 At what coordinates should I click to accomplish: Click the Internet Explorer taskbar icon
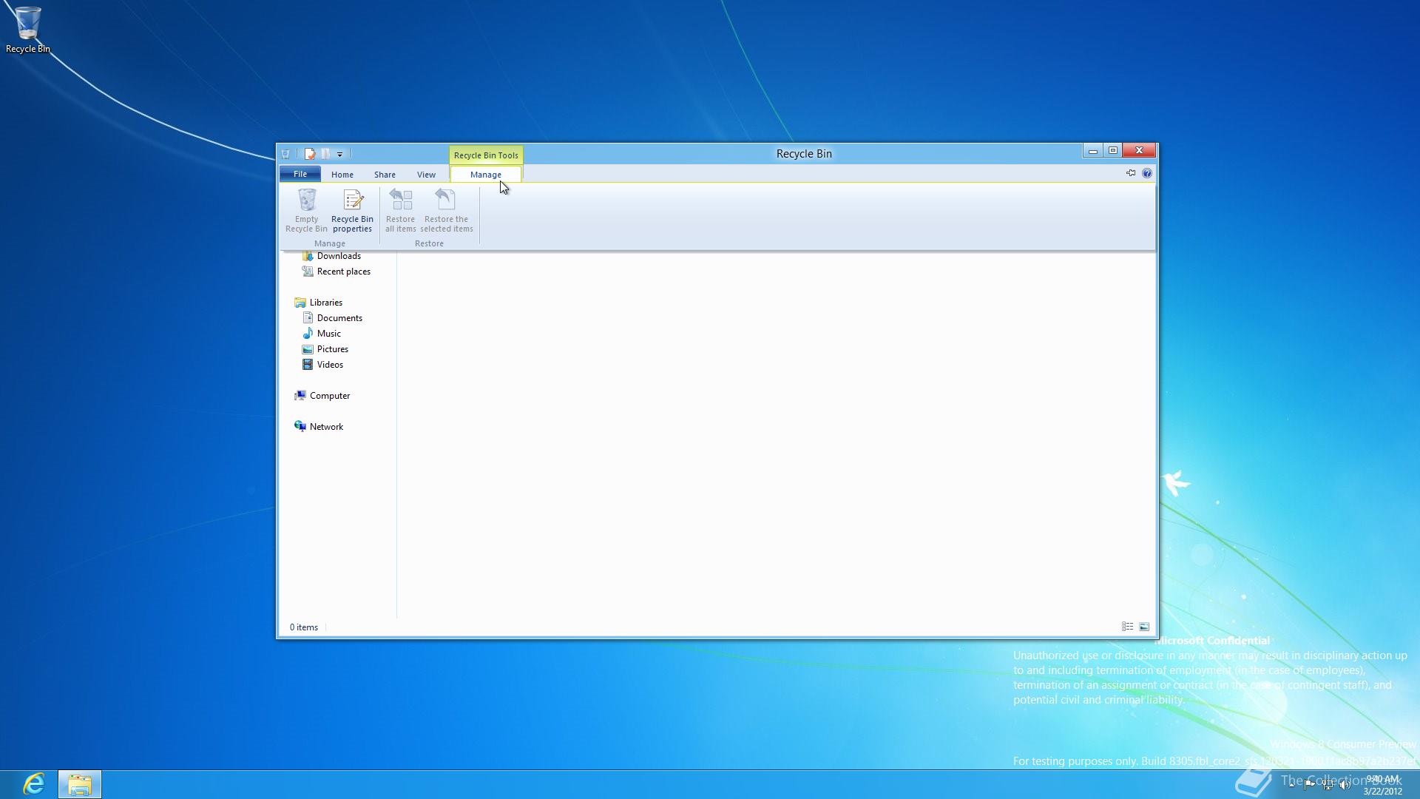[34, 783]
